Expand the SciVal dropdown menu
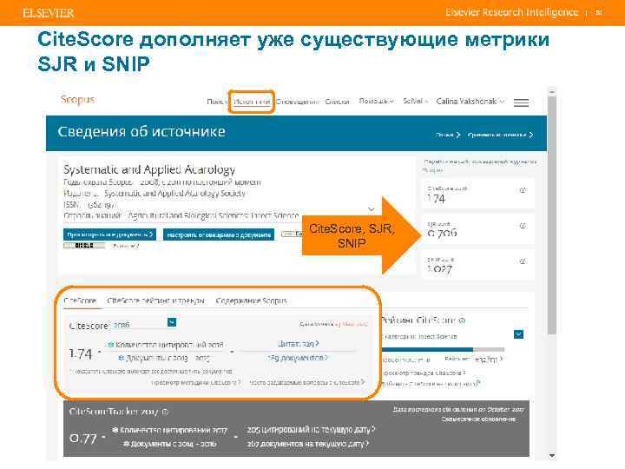The height and width of the screenshot is (469, 625). [x=415, y=102]
